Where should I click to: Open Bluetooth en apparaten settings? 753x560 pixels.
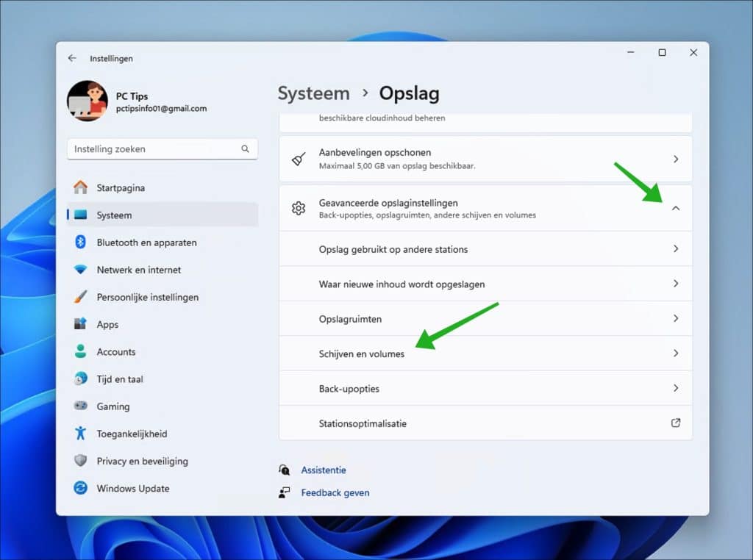[x=163, y=243]
